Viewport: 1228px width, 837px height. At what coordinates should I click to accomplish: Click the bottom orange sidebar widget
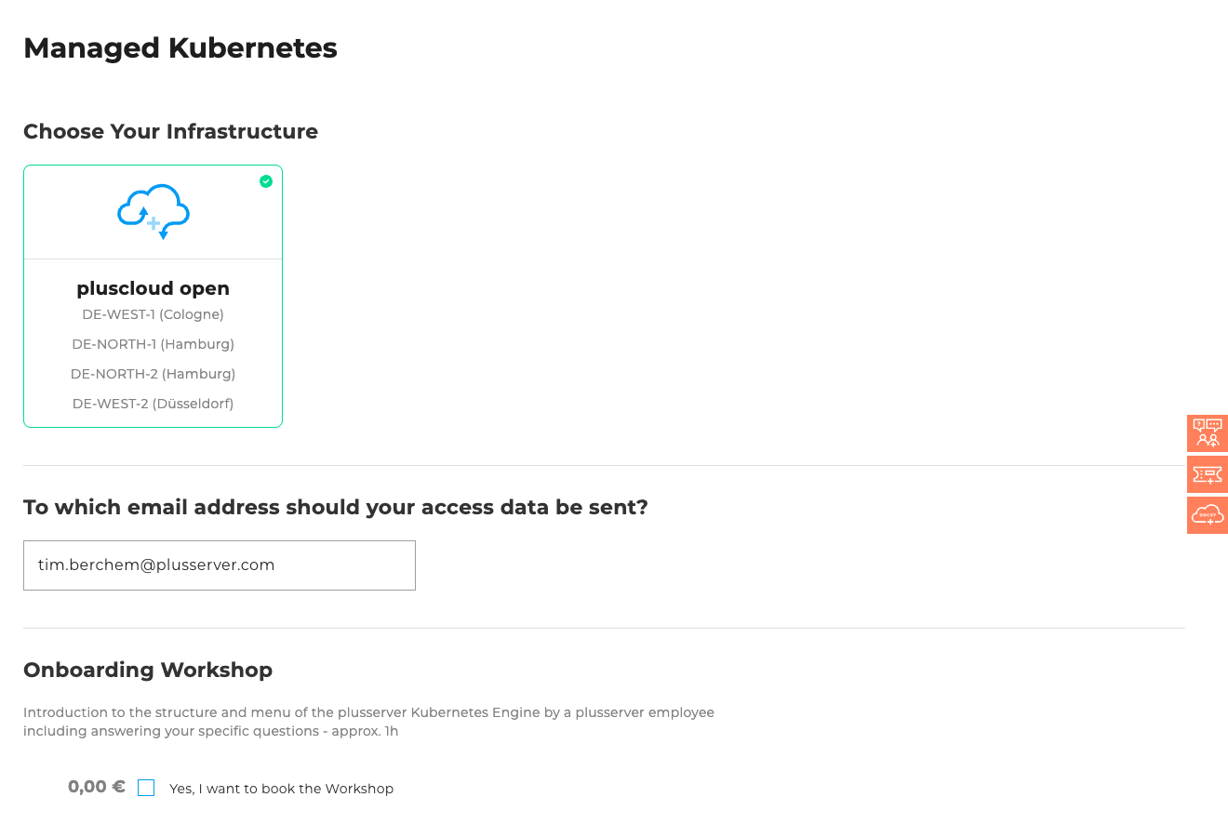pos(1207,515)
